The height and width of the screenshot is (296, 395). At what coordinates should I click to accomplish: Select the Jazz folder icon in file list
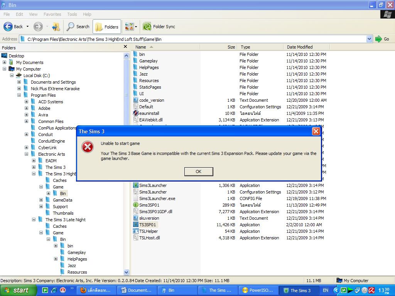135,74
